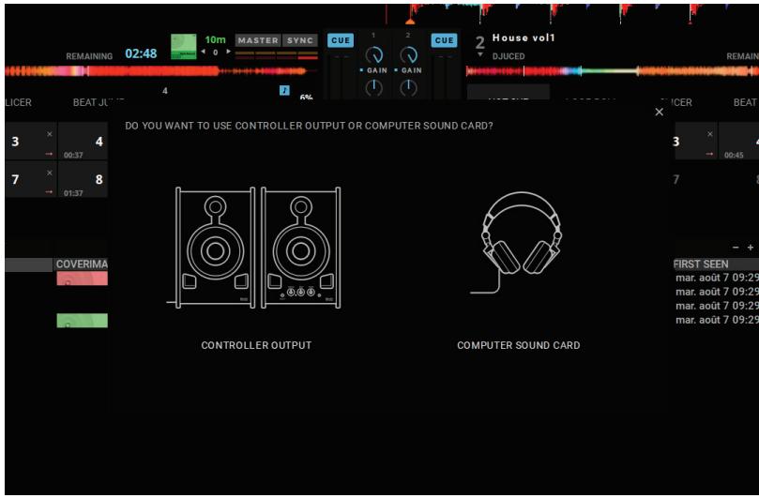Click the red arrow on left pad 3

[x=49, y=154]
